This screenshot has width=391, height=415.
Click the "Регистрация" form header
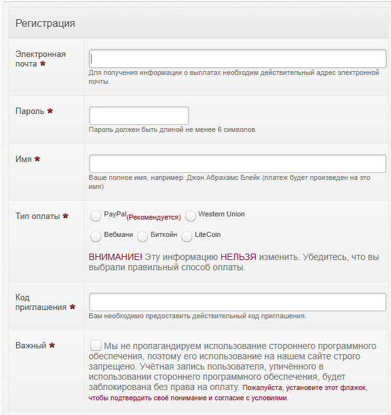(x=46, y=23)
